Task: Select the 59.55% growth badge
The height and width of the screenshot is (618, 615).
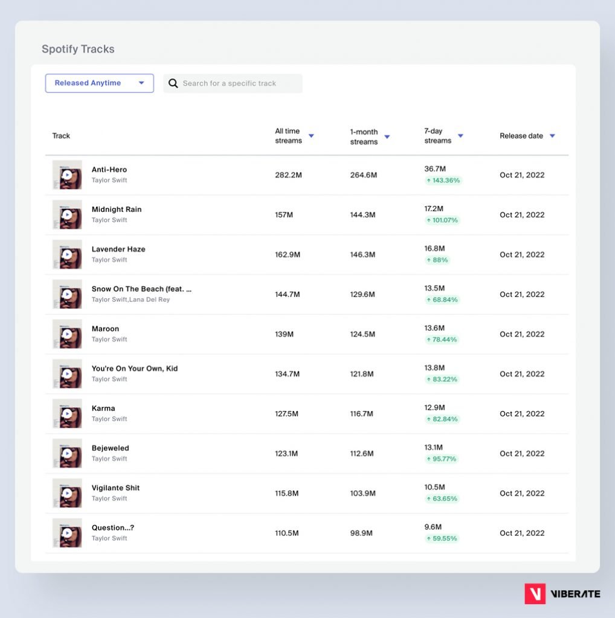Action: (442, 539)
